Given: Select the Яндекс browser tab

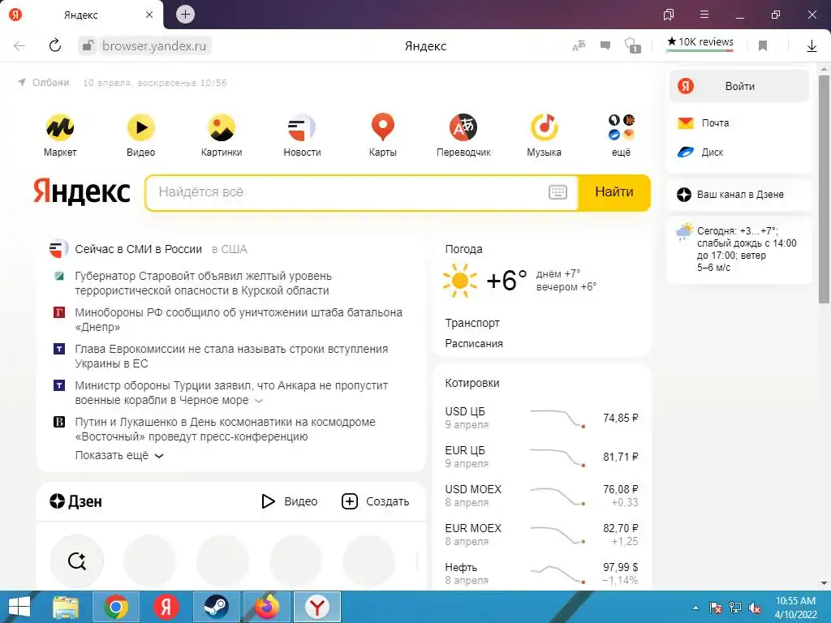Looking at the screenshot, I should pos(80,15).
